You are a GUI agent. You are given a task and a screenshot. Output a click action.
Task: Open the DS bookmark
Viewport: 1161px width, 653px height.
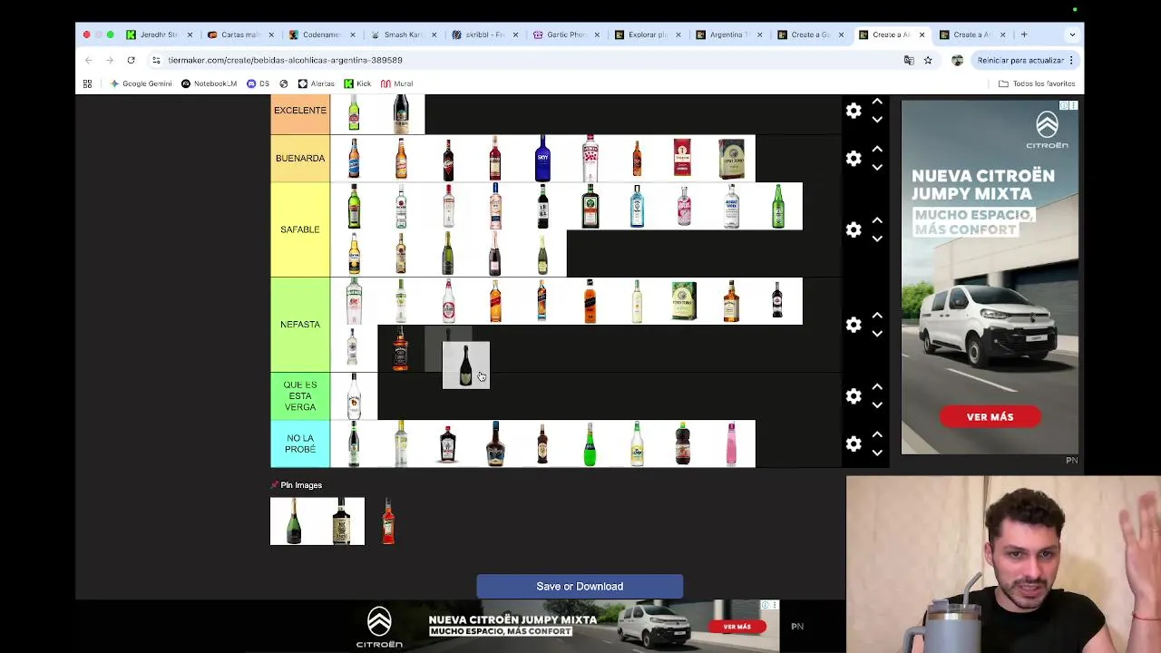259,83
